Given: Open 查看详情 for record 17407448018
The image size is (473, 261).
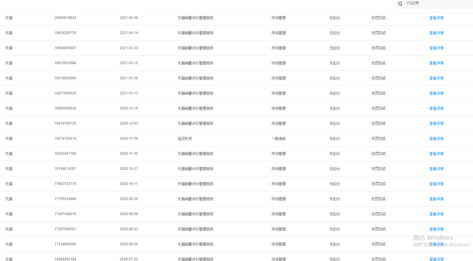Looking at the screenshot, I should (436, 214).
